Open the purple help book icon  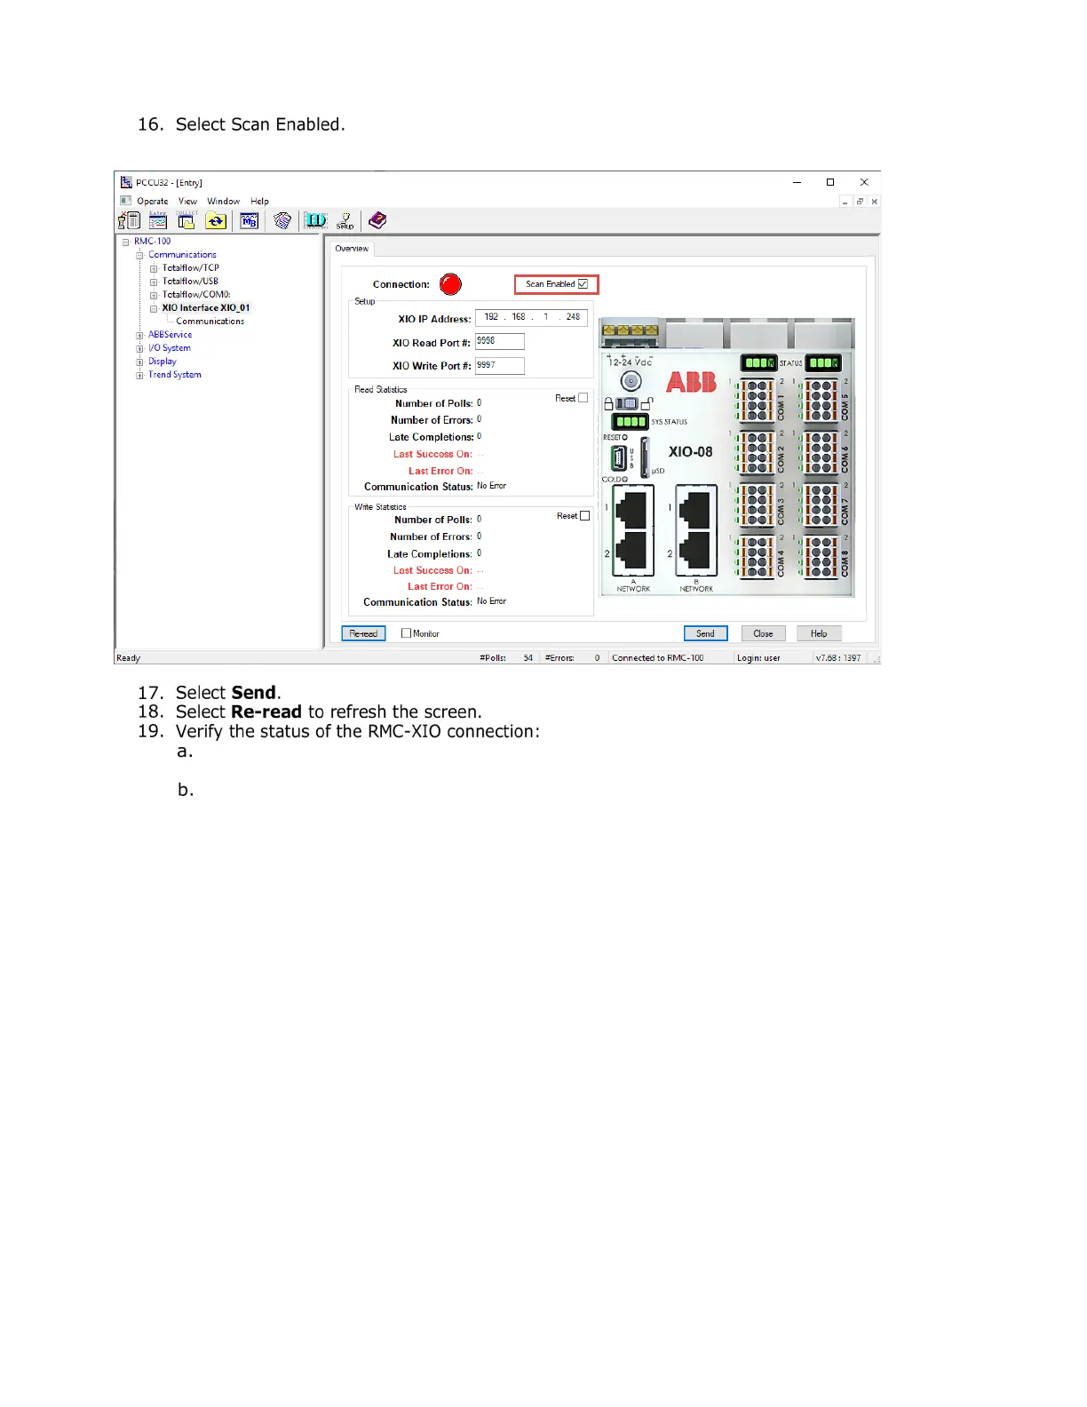click(x=377, y=219)
